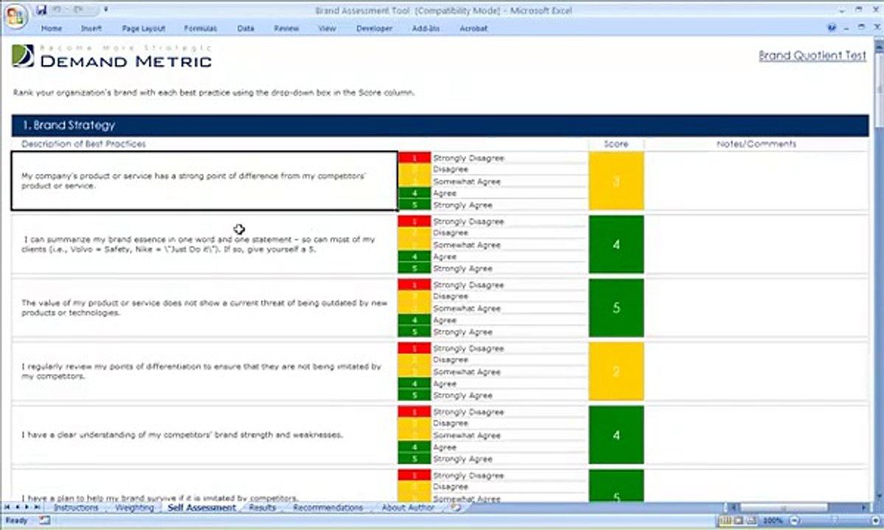Open the Developer ribbon tab
Image resolution: width=884 pixels, height=530 pixels.
[x=374, y=29]
